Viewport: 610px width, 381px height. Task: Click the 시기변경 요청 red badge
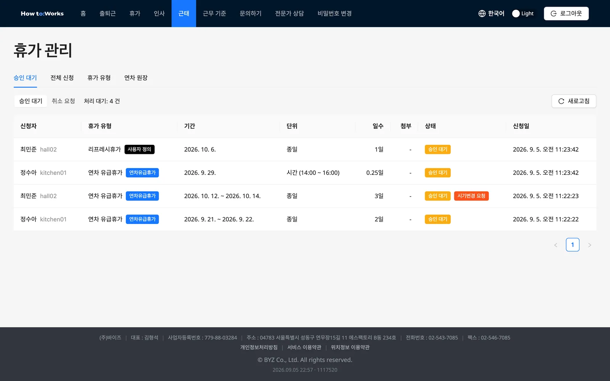coord(471,196)
